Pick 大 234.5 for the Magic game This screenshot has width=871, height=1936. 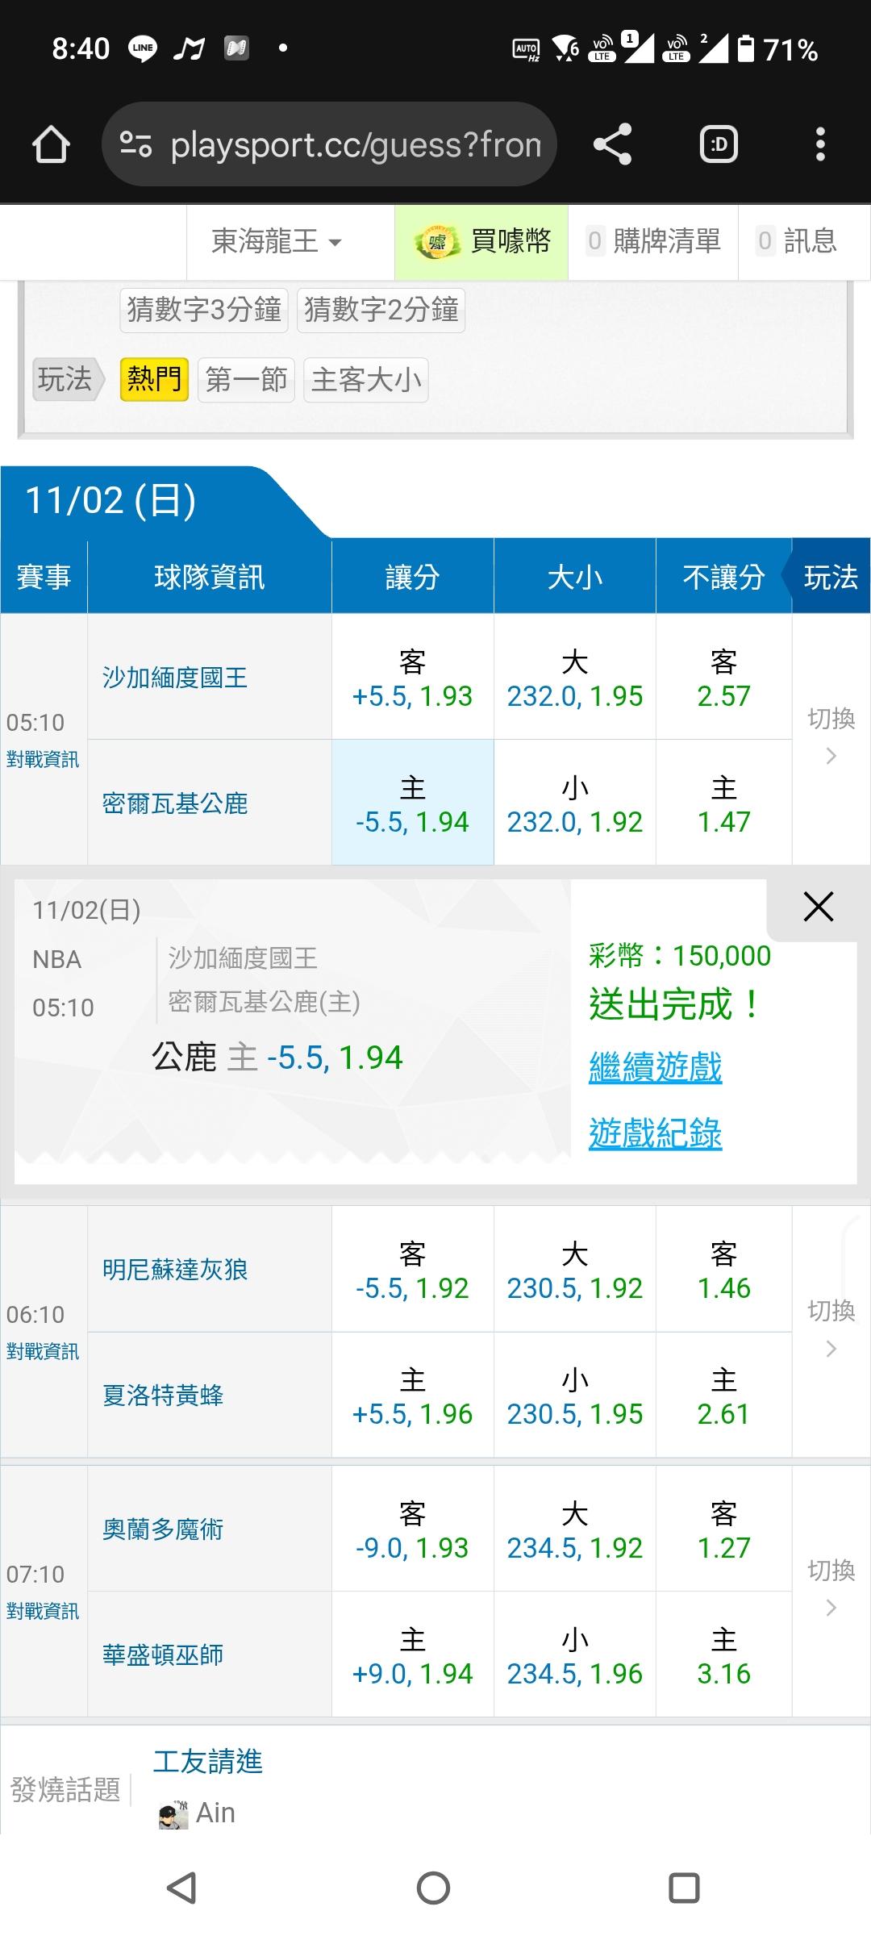point(574,1529)
